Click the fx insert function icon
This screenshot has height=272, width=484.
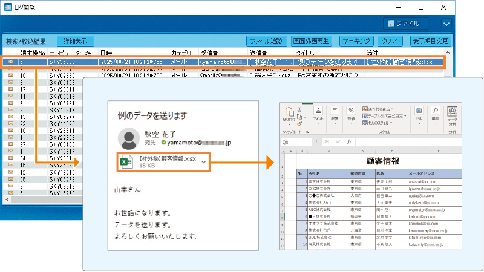(x=349, y=142)
